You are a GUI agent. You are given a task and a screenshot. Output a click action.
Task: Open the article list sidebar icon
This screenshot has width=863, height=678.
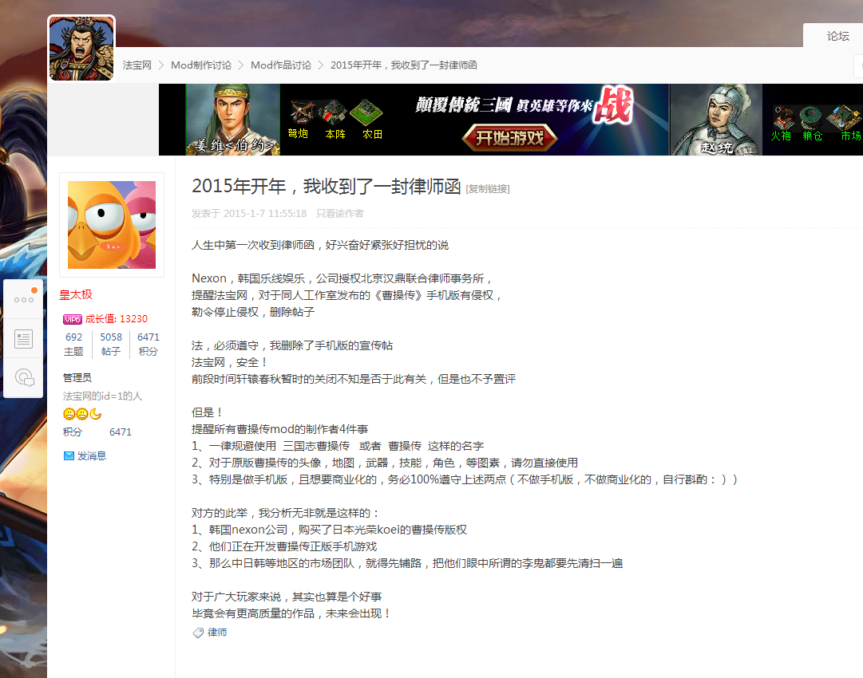coord(23,339)
